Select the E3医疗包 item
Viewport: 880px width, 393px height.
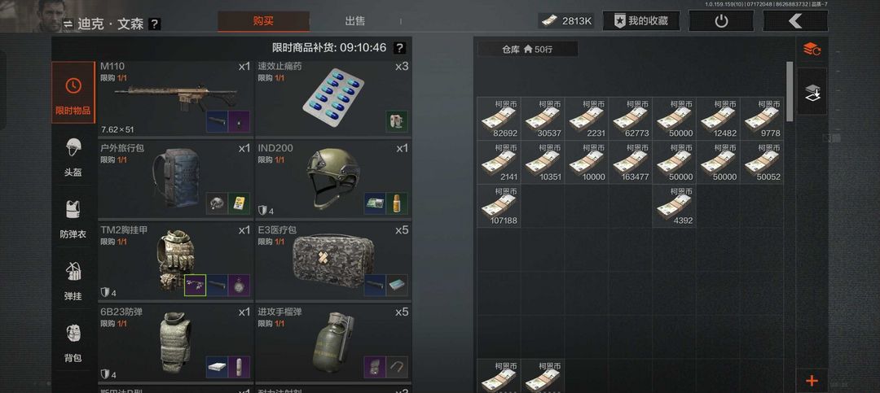coord(333,262)
